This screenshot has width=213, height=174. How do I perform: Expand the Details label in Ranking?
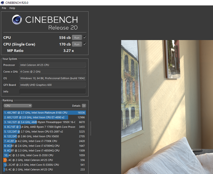[76, 106]
